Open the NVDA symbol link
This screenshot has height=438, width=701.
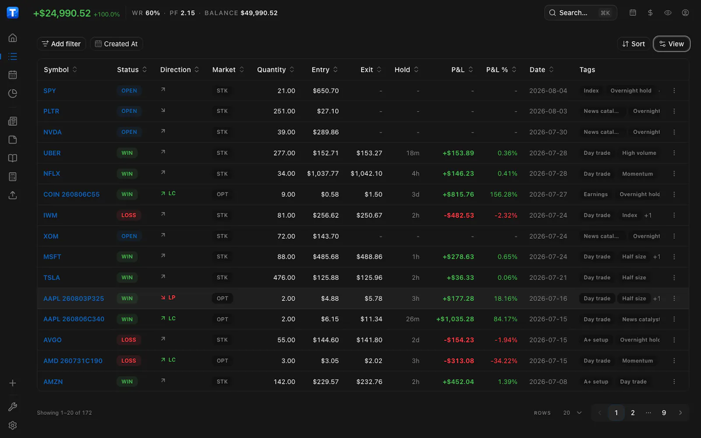click(x=53, y=132)
